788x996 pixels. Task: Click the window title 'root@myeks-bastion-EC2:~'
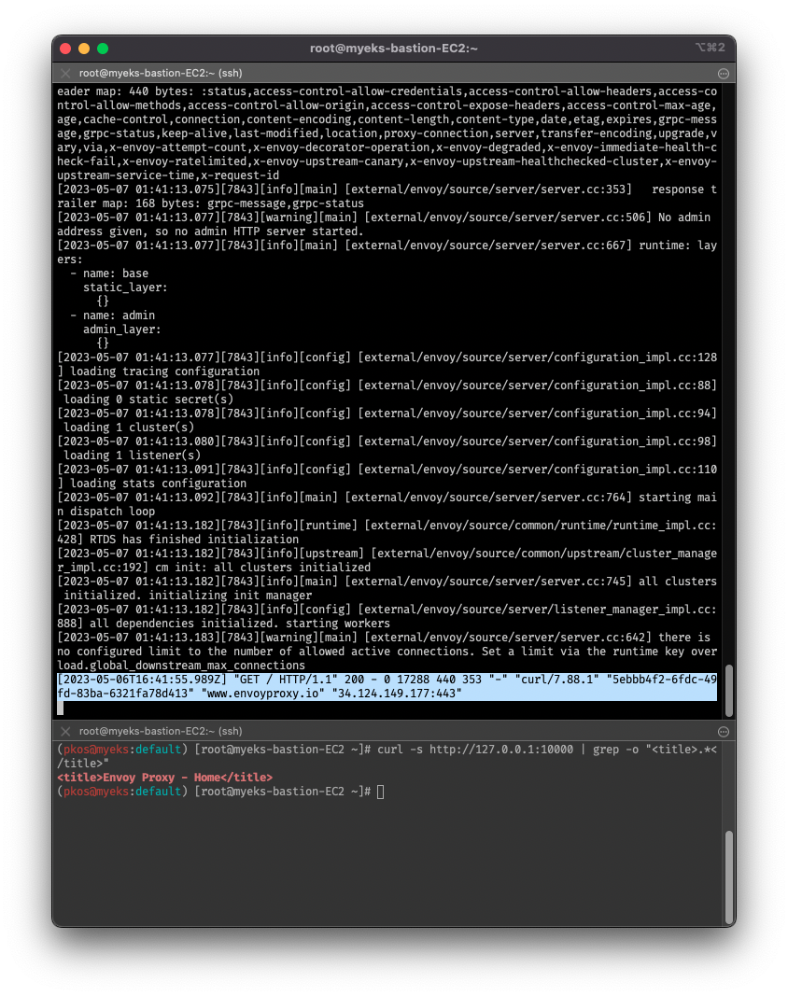[x=394, y=49]
